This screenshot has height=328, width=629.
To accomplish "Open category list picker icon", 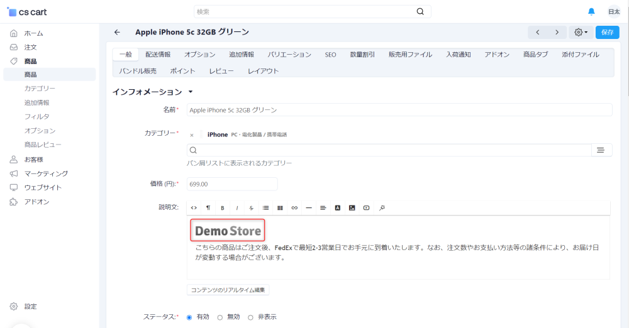I will coord(601,150).
